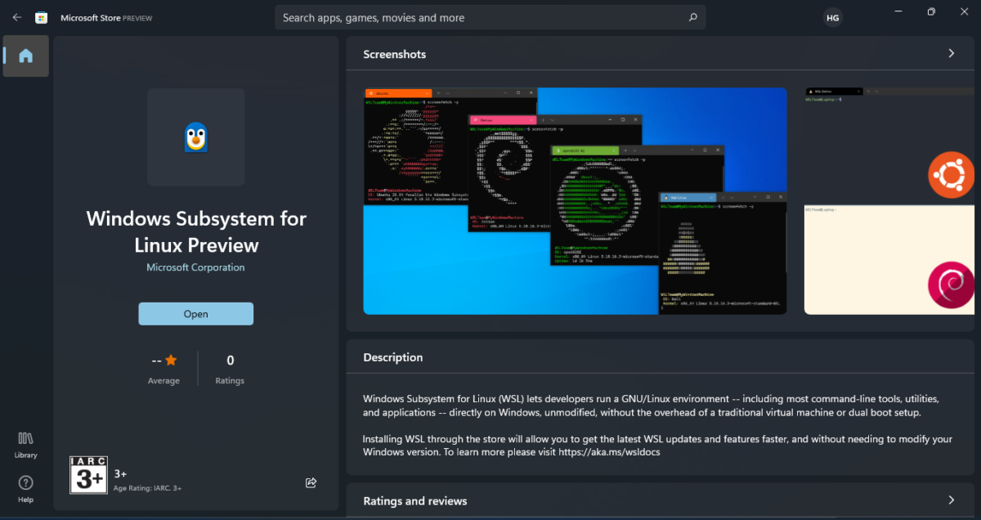Click the share icon
The image size is (981, 520).
[311, 482]
